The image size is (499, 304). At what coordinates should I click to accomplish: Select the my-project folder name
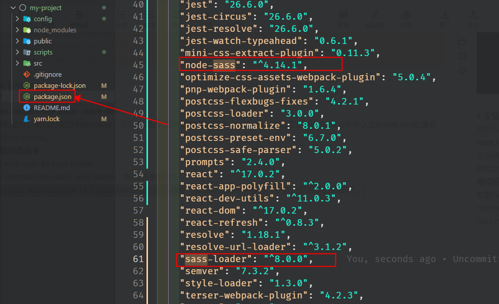click(45, 8)
